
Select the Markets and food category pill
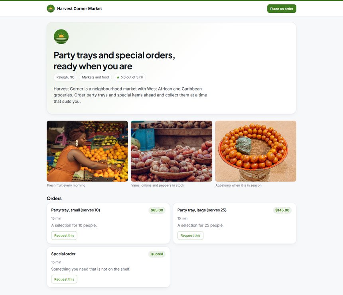[x=95, y=77]
